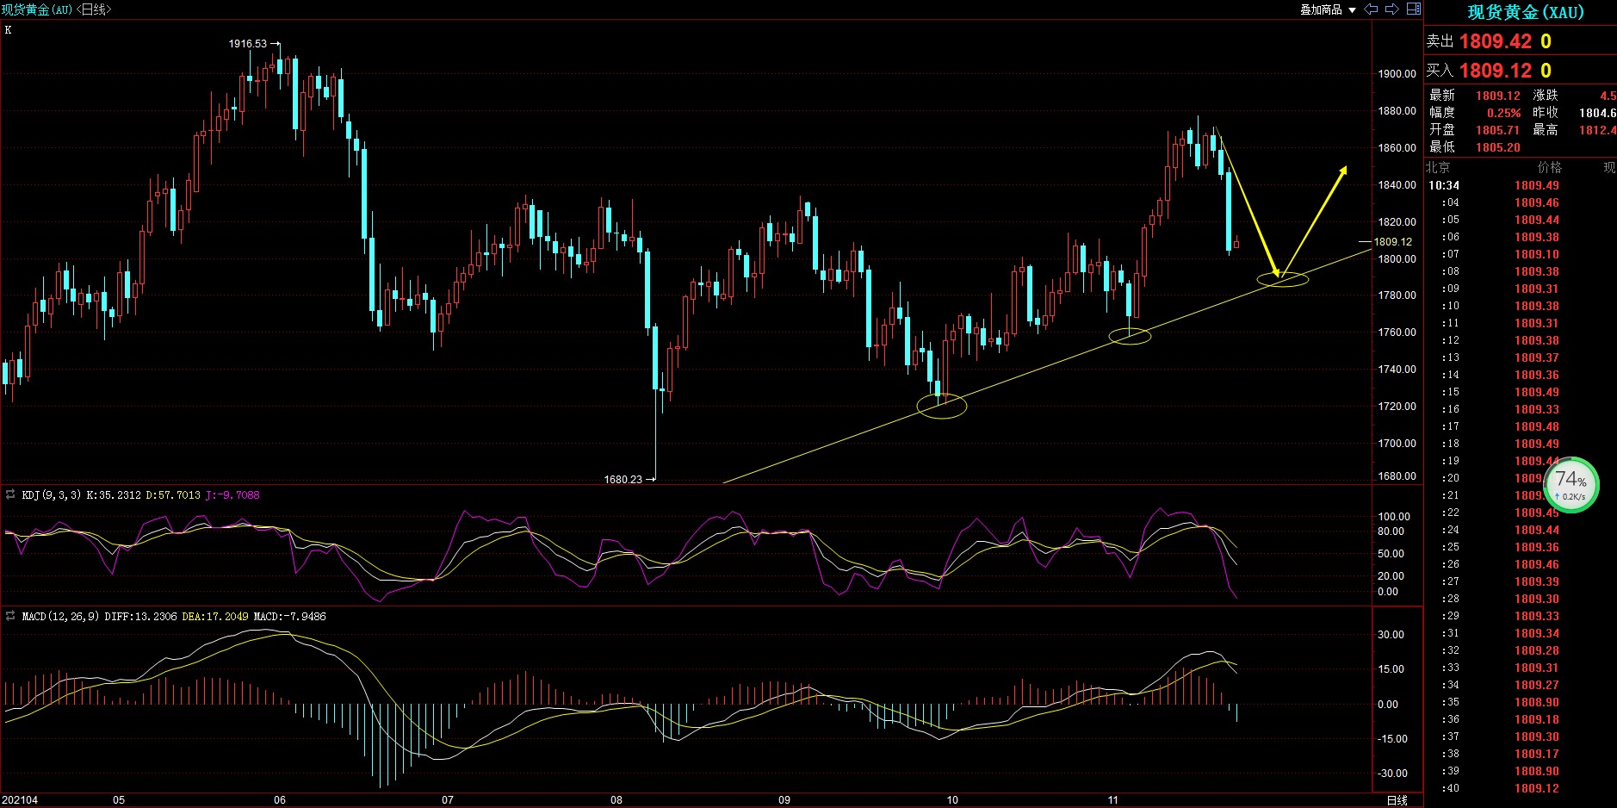
Task: Click the left arrow navigation icon
Action: 1372,9
